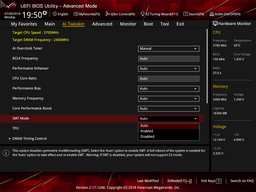
Task: Open clock settings gear icon
Action: (x=45, y=13)
